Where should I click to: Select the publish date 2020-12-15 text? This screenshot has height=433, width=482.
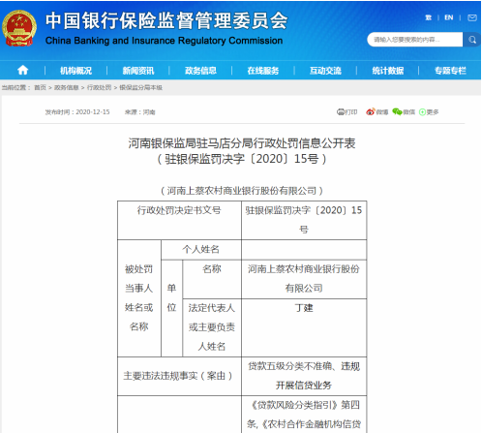(93, 112)
